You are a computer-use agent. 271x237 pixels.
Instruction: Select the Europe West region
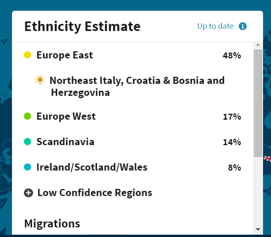[66, 117]
